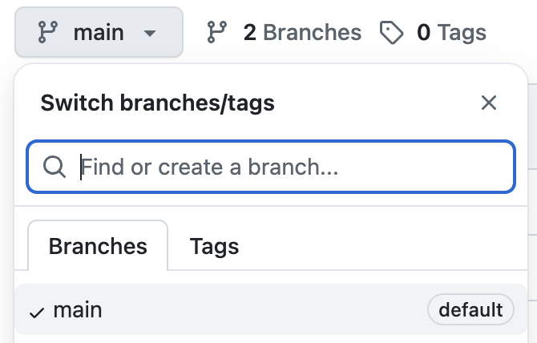The height and width of the screenshot is (343, 537).
Task: Click the git branch icon on the main button
Action: click(x=47, y=33)
